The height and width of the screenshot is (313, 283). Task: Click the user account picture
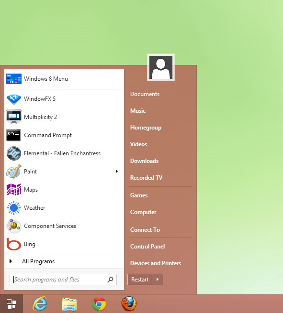(x=161, y=67)
